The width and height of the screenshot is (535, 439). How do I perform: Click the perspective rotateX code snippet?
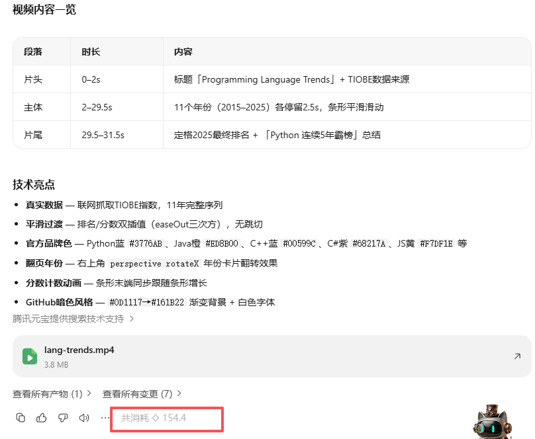point(154,264)
